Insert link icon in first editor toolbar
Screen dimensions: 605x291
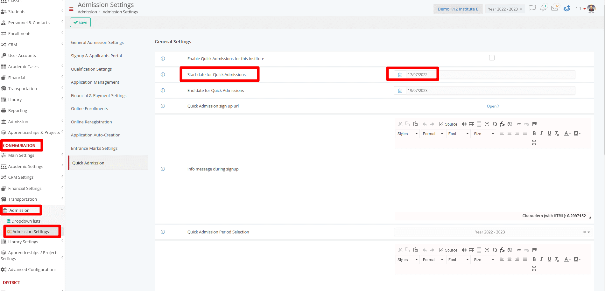click(519, 124)
